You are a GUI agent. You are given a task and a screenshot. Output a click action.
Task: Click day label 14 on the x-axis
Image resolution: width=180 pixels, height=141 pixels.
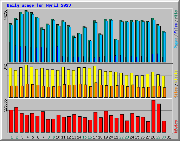(79, 137)
